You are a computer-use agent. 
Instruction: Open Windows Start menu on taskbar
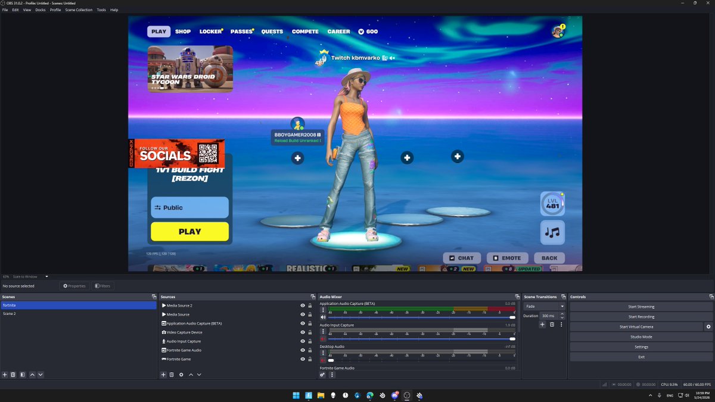tap(296, 395)
